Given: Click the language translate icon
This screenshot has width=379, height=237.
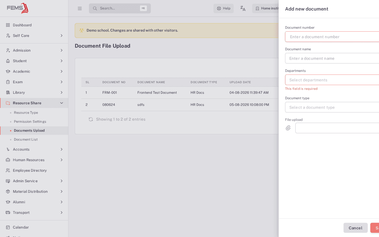Looking at the screenshot, I should click(x=243, y=8).
